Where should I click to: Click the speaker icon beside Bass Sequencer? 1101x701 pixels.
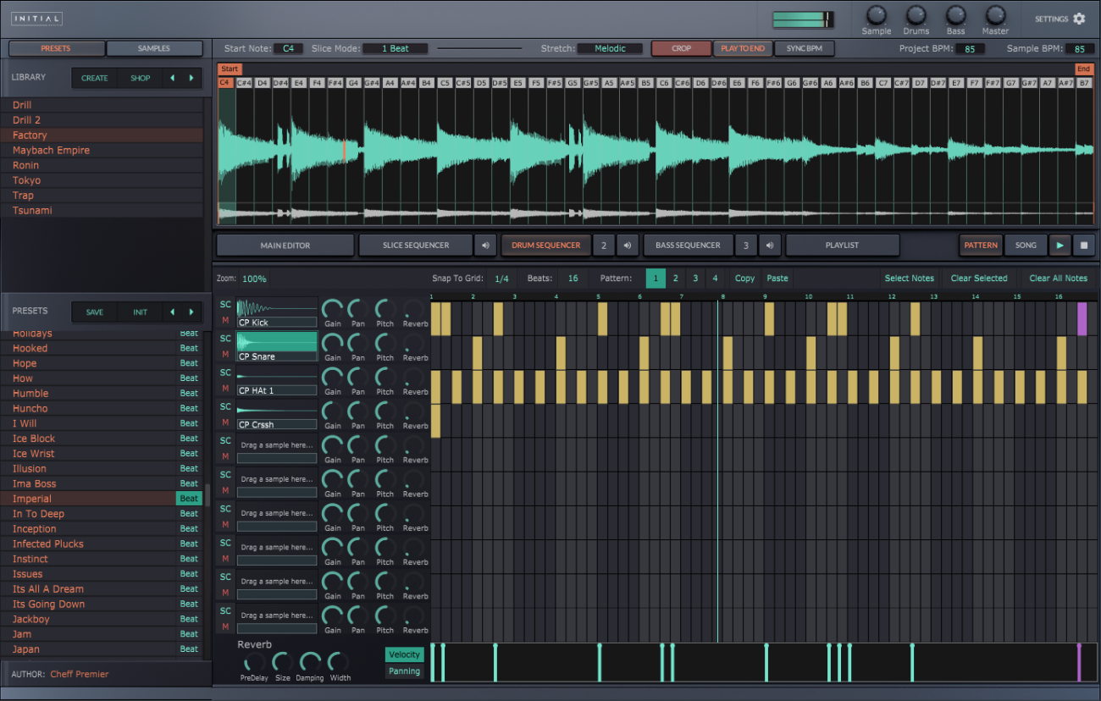tap(768, 245)
